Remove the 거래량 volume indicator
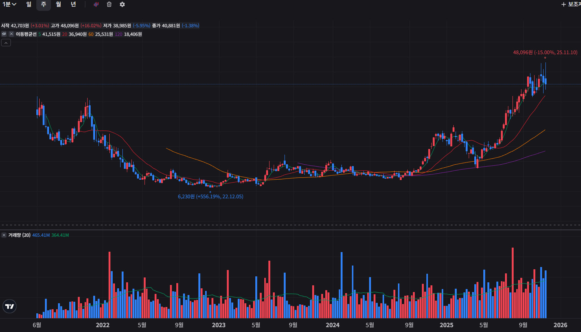 [x=4, y=235]
